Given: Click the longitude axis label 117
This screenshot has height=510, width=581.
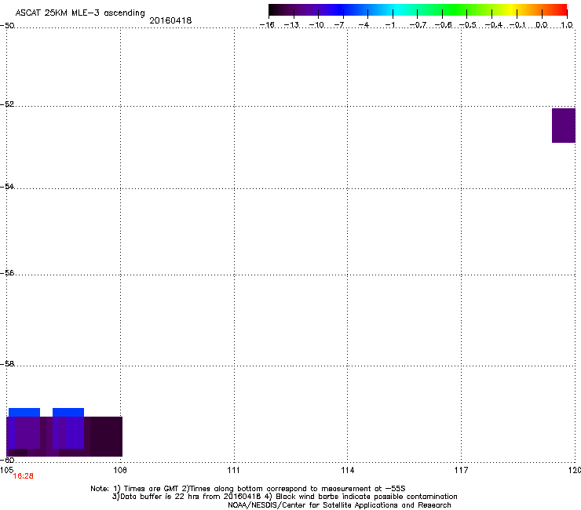Looking at the screenshot, I should tap(461, 470).
